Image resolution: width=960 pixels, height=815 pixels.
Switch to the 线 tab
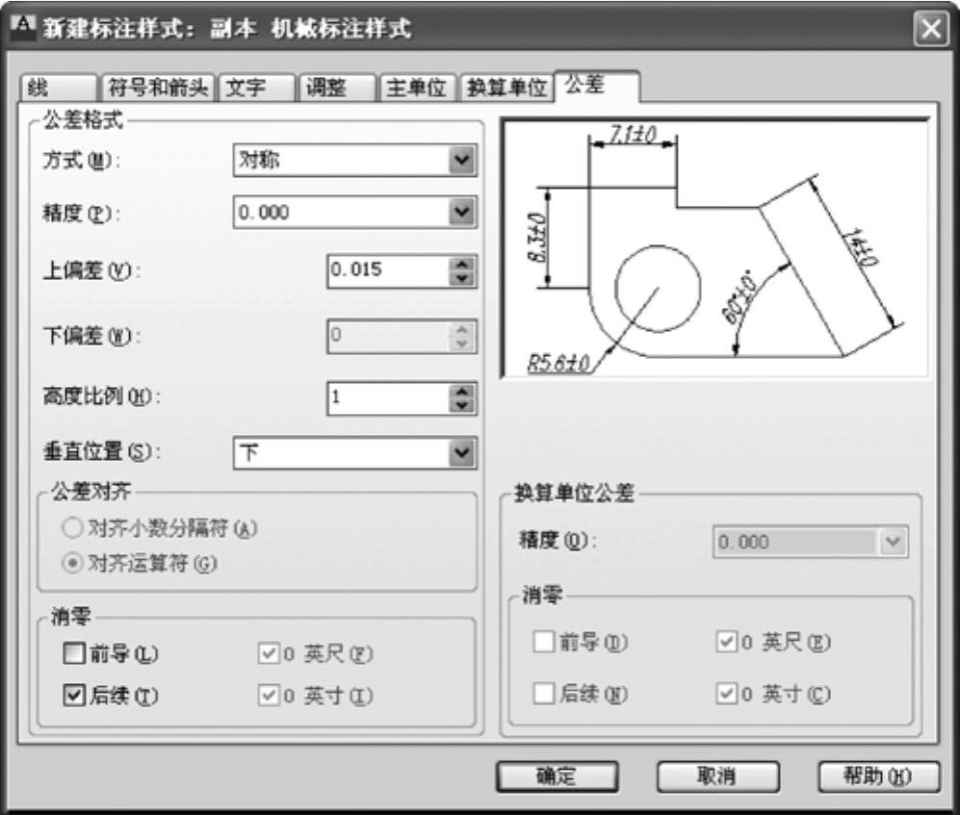(x=58, y=88)
